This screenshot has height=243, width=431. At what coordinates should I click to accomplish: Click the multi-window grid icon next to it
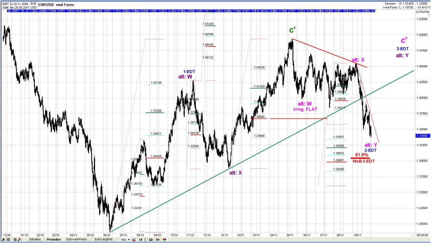8,239
